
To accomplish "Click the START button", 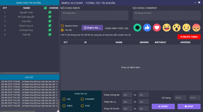I will pos(163,106).
